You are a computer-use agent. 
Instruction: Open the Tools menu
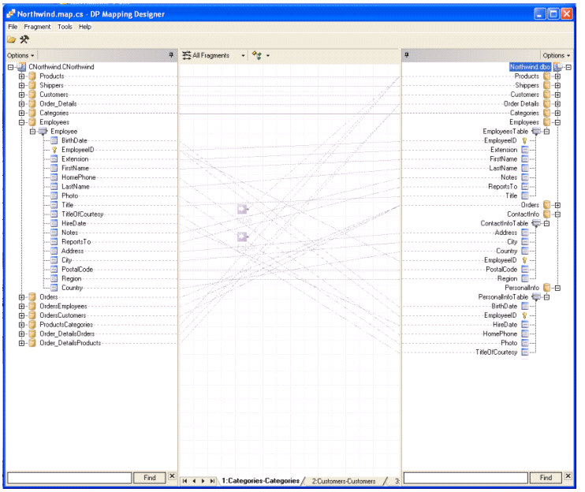(x=65, y=27)
